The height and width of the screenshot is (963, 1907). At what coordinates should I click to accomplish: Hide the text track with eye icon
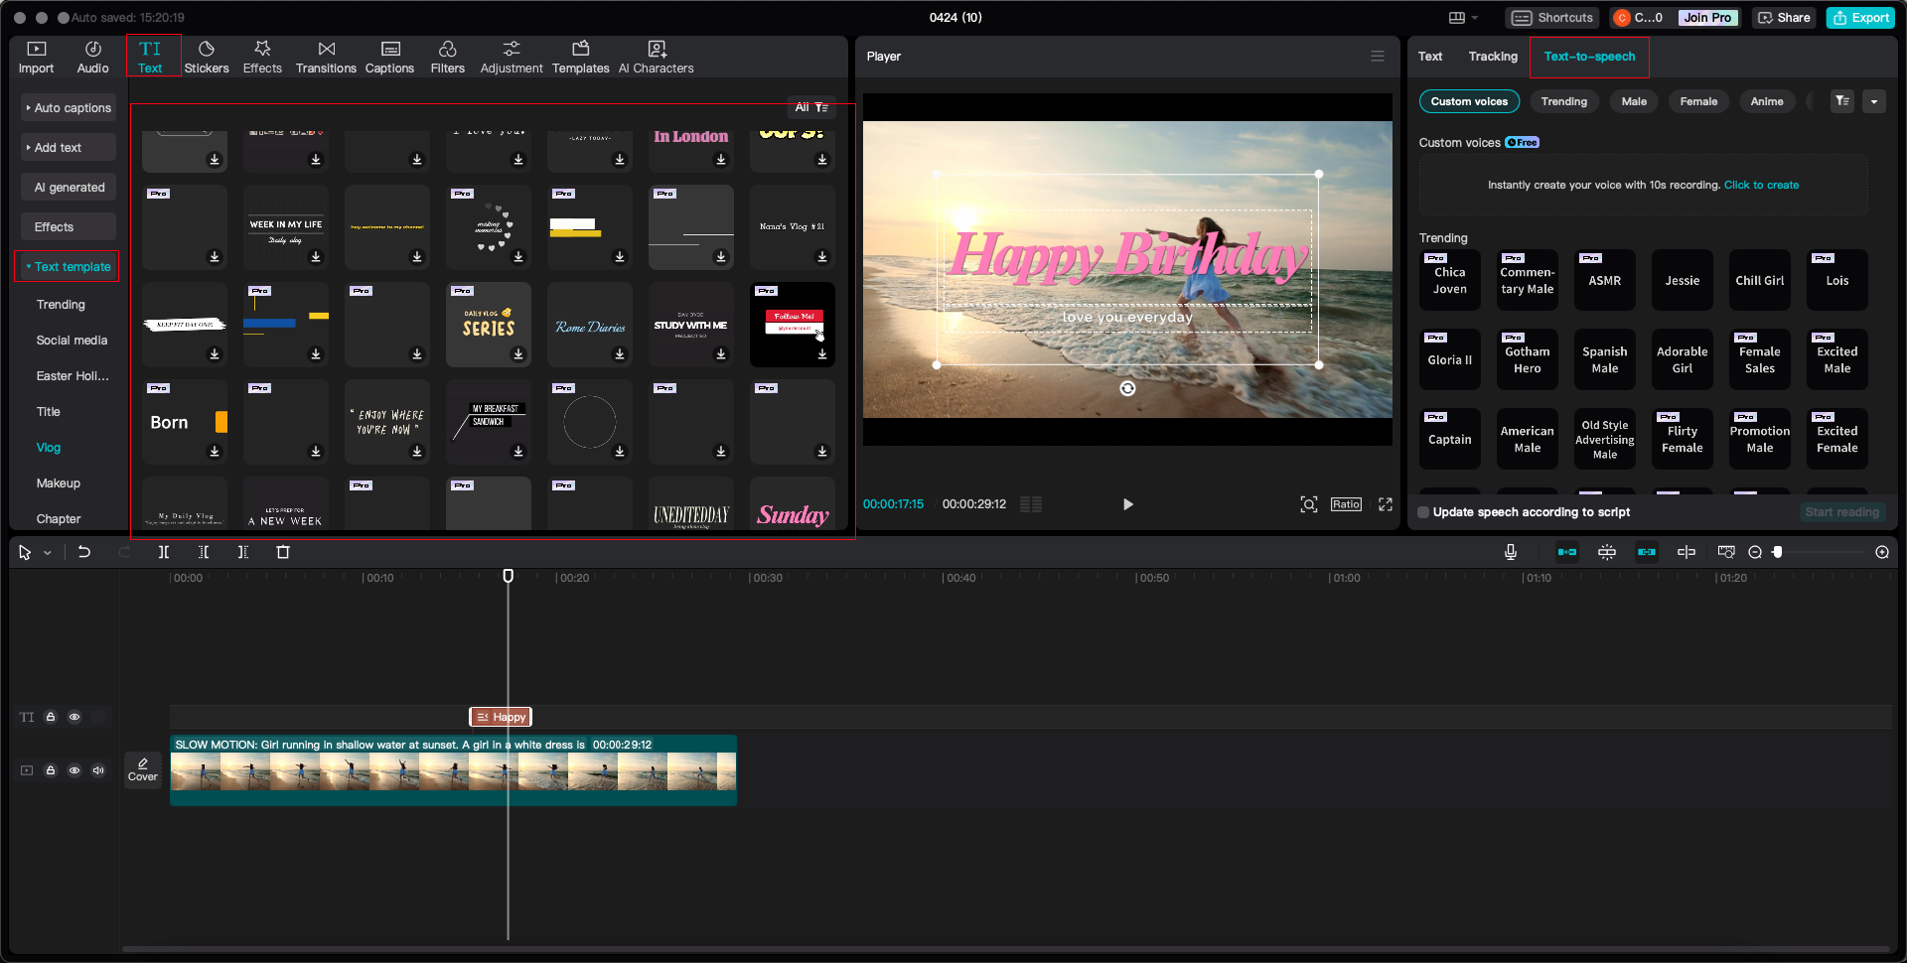click(x=74, y=717)
